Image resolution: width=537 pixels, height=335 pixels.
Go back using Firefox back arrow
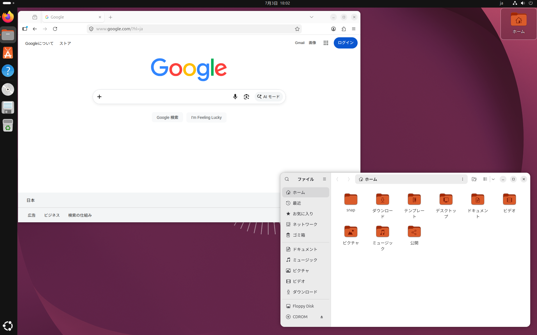[35, 29]
